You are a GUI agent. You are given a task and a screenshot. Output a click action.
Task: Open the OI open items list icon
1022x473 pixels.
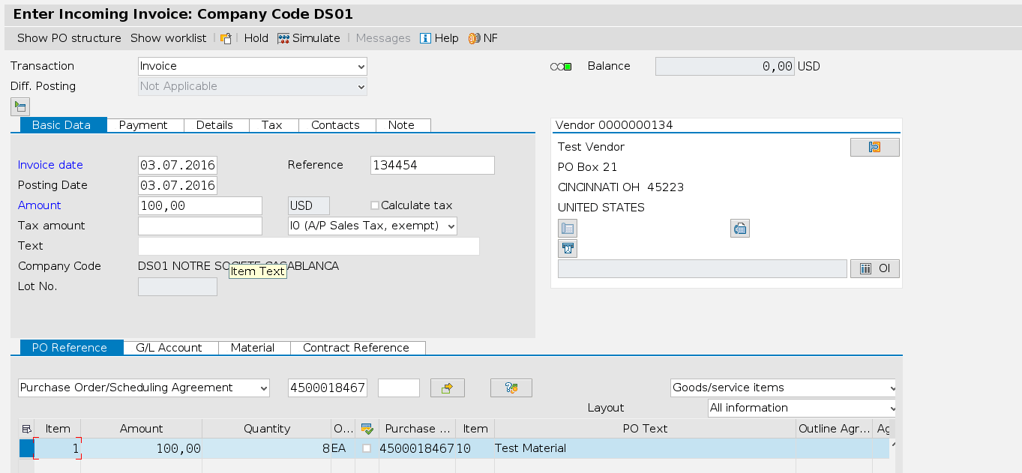(874, 268)
